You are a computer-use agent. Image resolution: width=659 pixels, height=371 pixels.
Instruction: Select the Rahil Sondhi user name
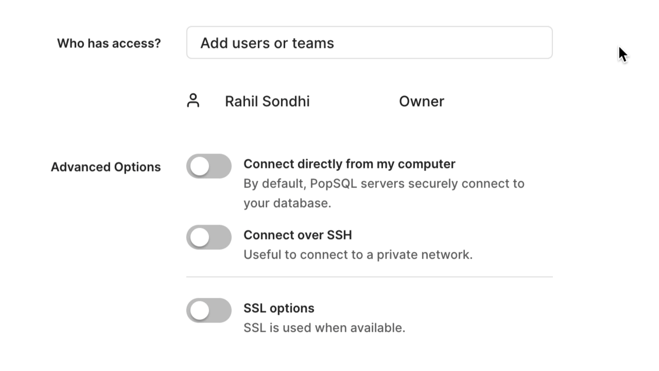(267, 101)
